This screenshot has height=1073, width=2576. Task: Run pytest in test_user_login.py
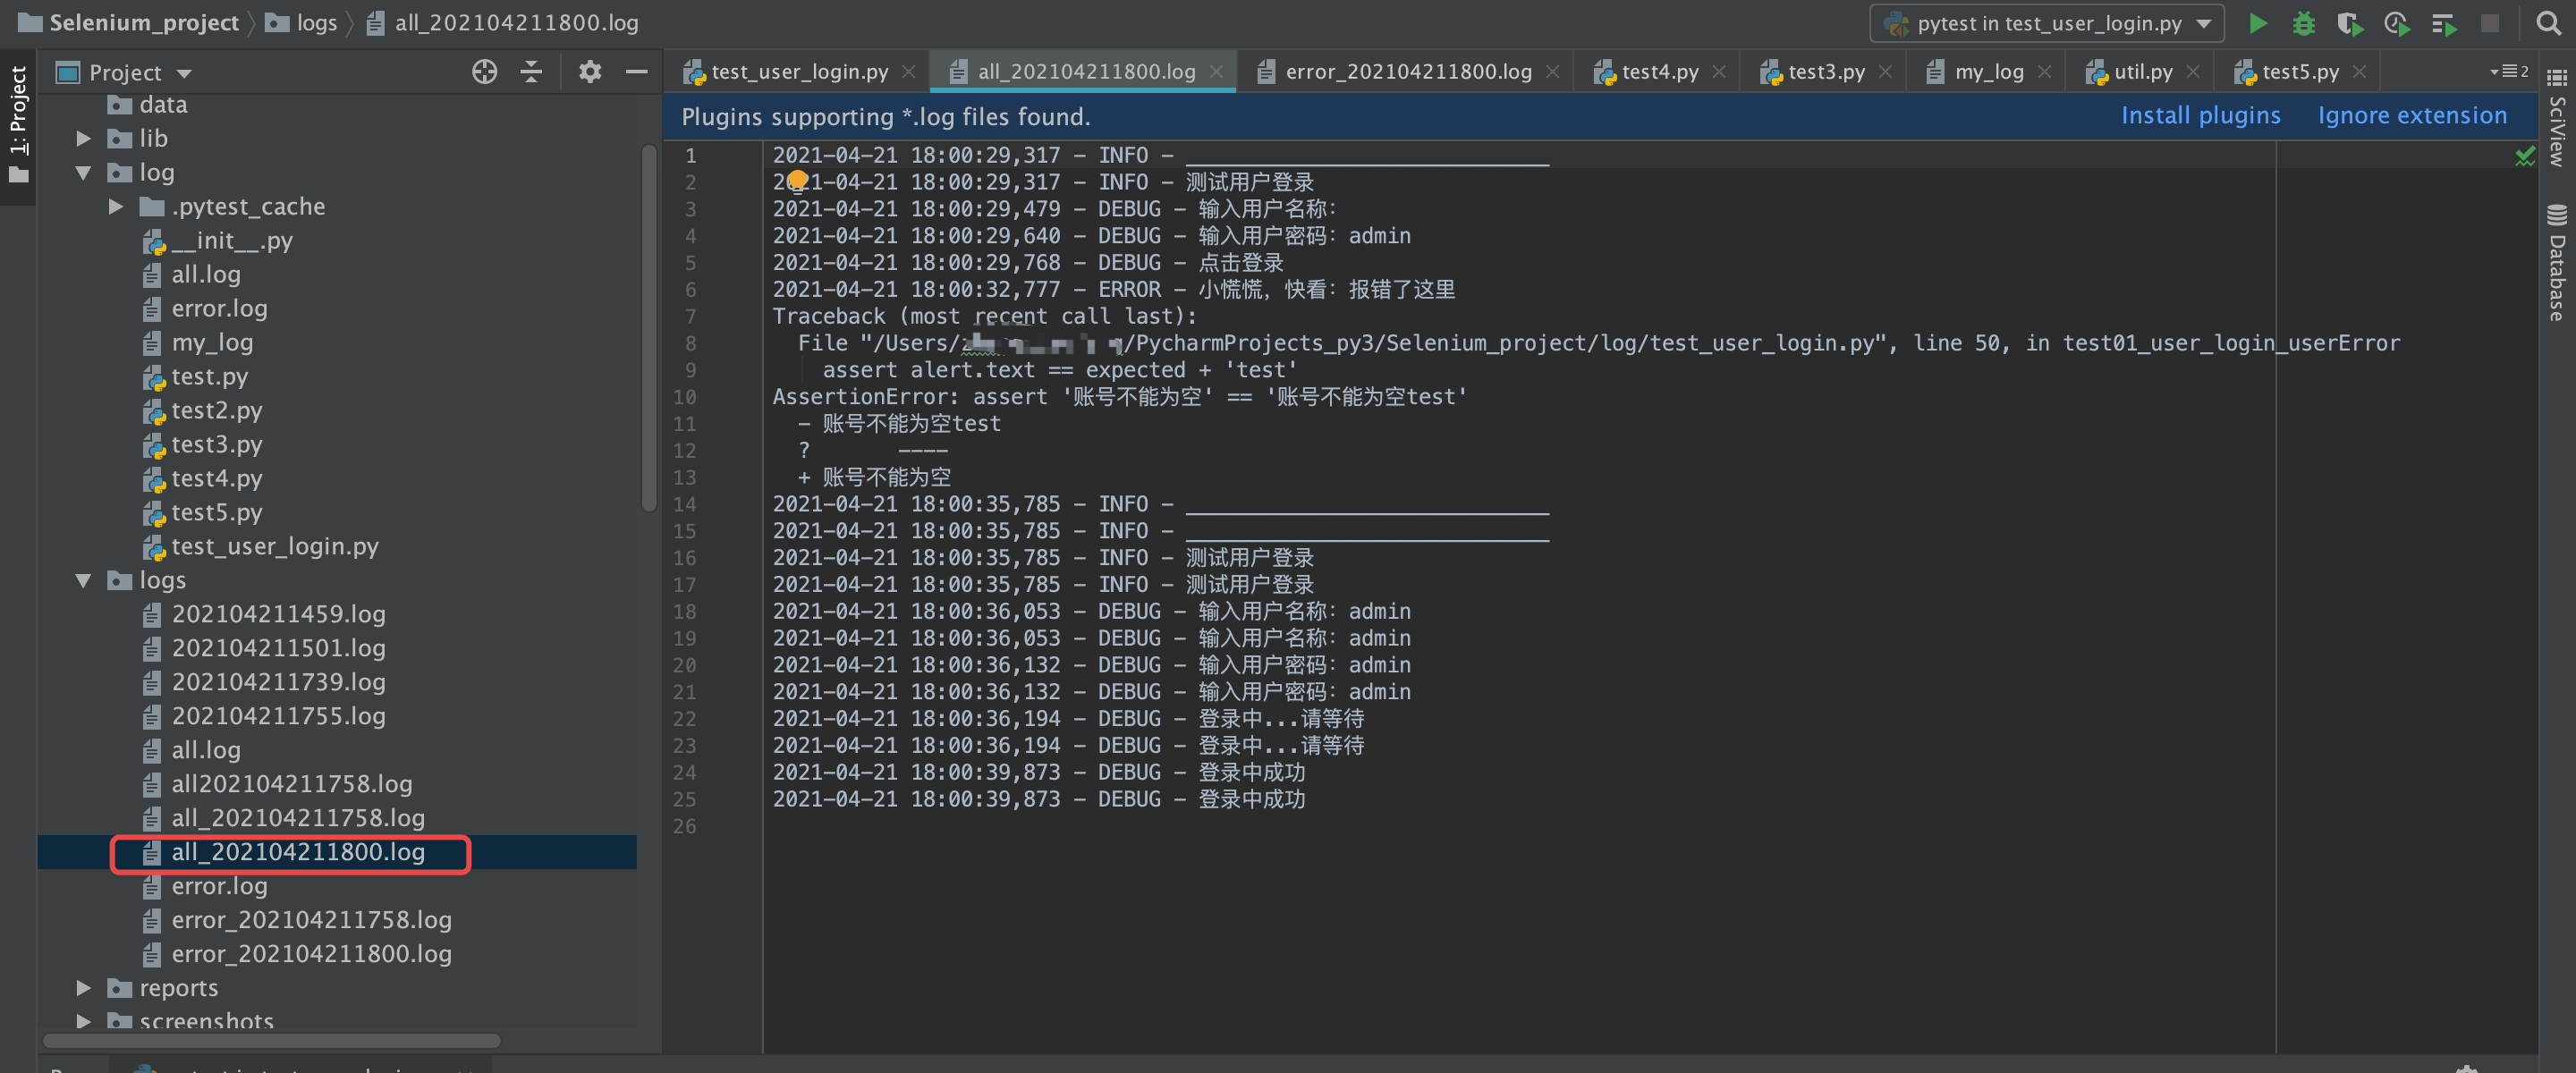[x=2257, y=23]
